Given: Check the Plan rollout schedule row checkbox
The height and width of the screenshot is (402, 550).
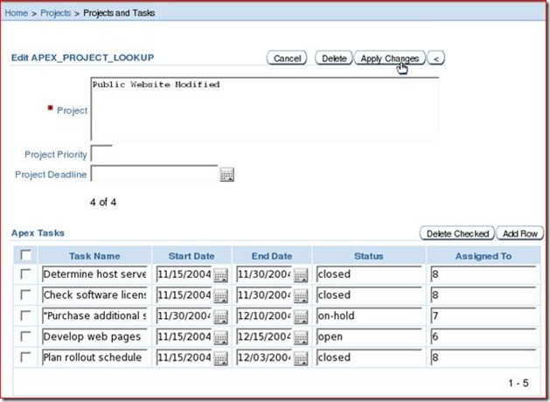Looking at the screenshot, I should click(25, 357).
